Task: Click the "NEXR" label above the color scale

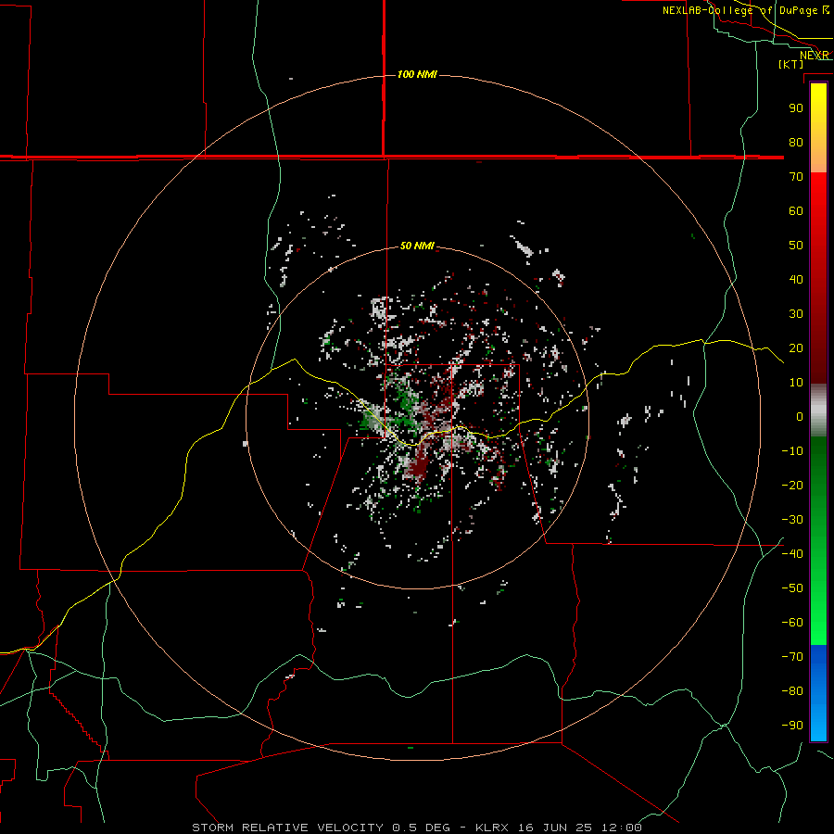Action: coord(815,56)
